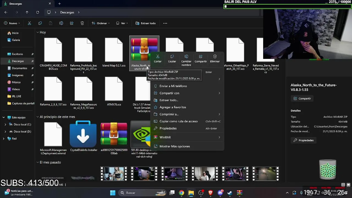Click Extraer todo toolbar button
352x198 pixels.
pyautogui.click(x=146, y=23)
